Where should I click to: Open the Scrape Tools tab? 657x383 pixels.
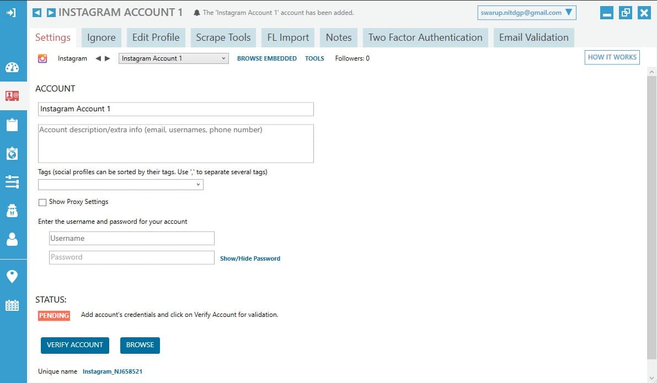coord(223,37)
